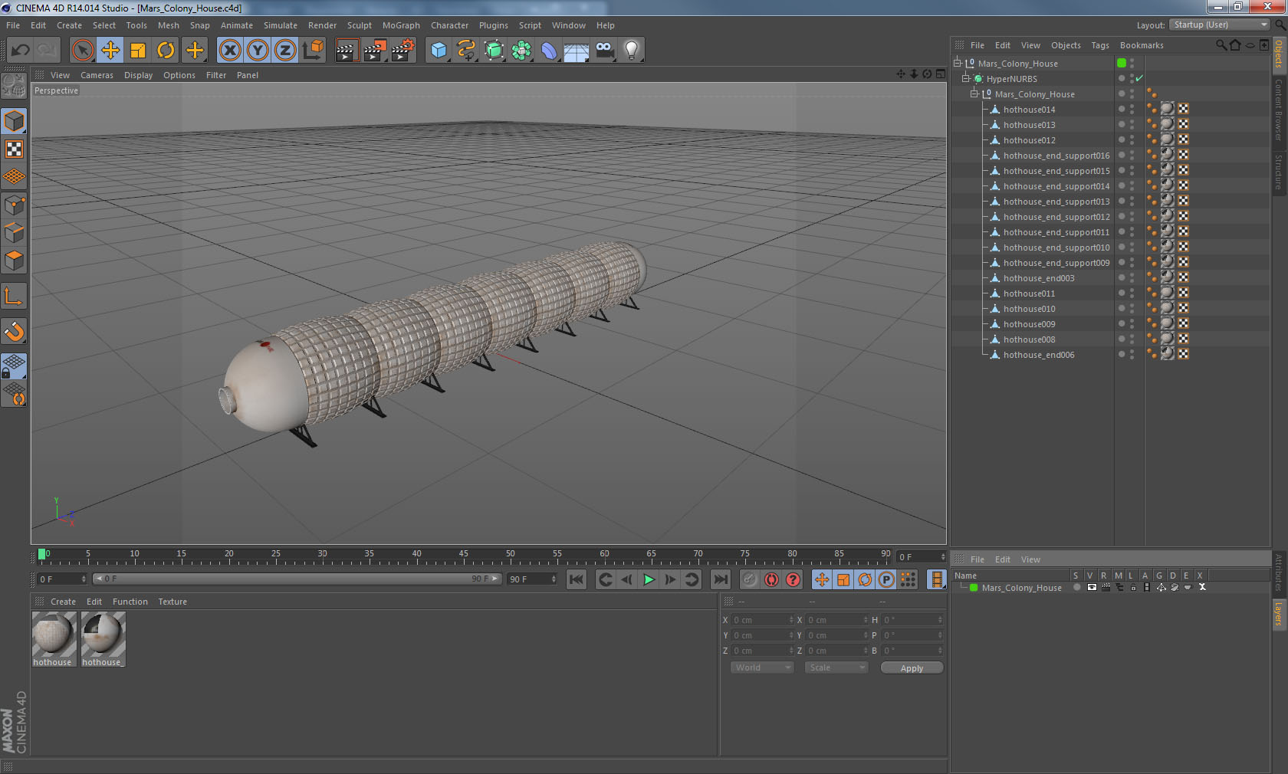Toggle X axis lock
The width and height of the screenshot is (1288, 774).
[x=229, y=51]
